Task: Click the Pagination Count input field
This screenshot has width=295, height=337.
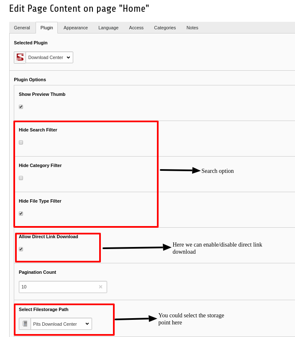Action: tap(63, 287)
